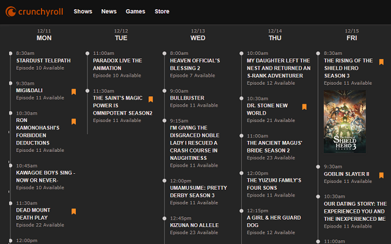Click the bookmark beside Ron Kamonohashi's Forbidden Deductions
Screen dimensions: 391x244
click(x=73, y=121)
